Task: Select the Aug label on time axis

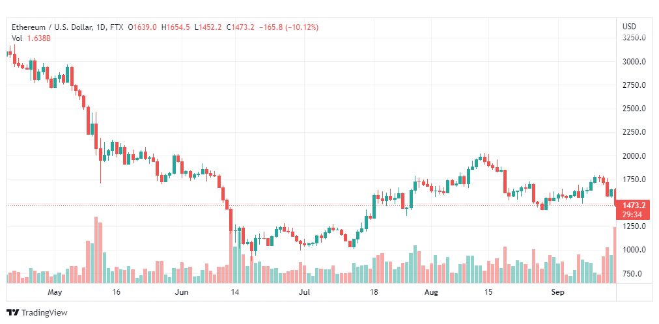Action: [x=431, y=292]
